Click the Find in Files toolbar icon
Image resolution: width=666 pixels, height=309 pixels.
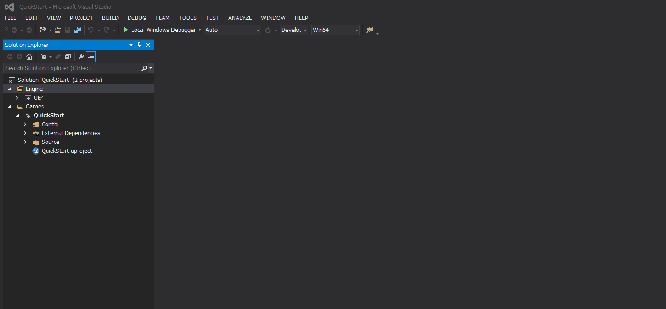(370, 30)
